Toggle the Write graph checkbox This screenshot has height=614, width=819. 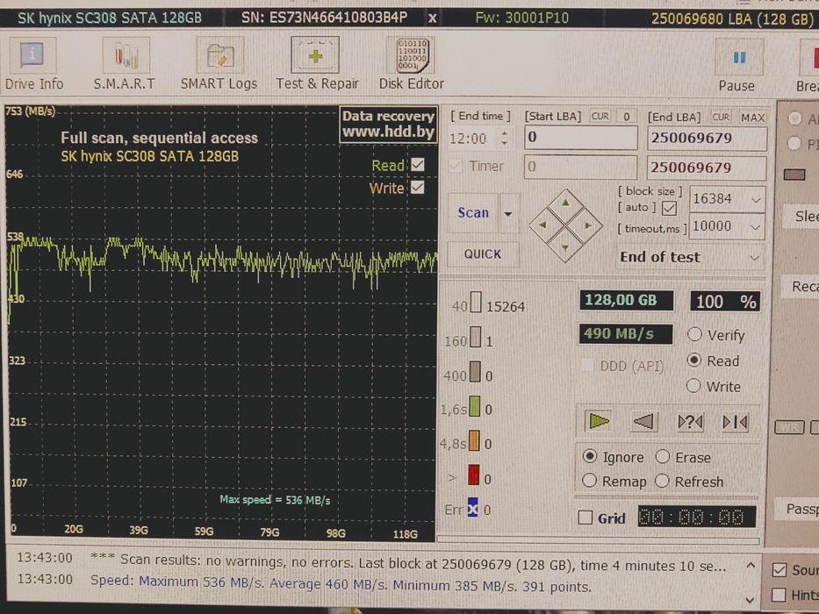[x=417, y=187]
